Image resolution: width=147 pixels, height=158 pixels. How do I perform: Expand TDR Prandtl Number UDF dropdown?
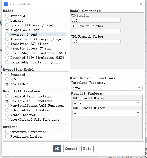click(x=107, y=113)
